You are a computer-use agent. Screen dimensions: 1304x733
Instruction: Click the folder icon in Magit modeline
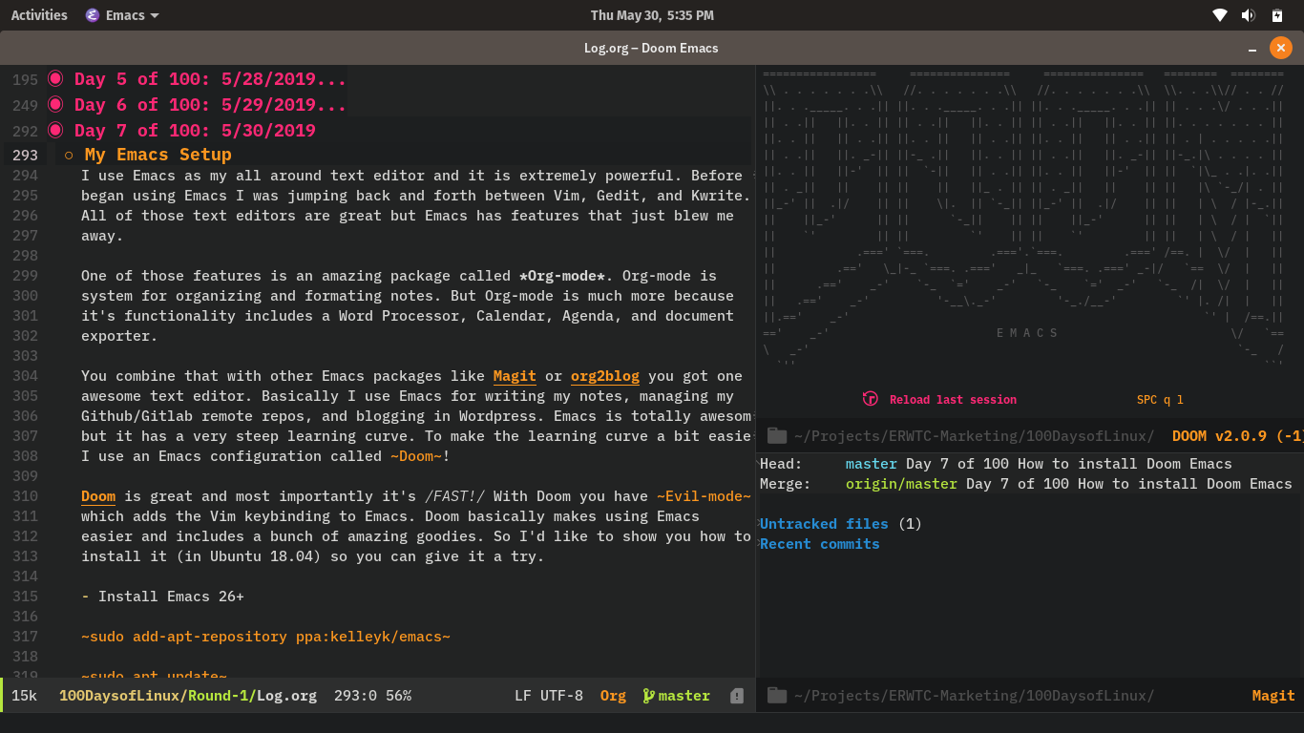pos(776,696)
